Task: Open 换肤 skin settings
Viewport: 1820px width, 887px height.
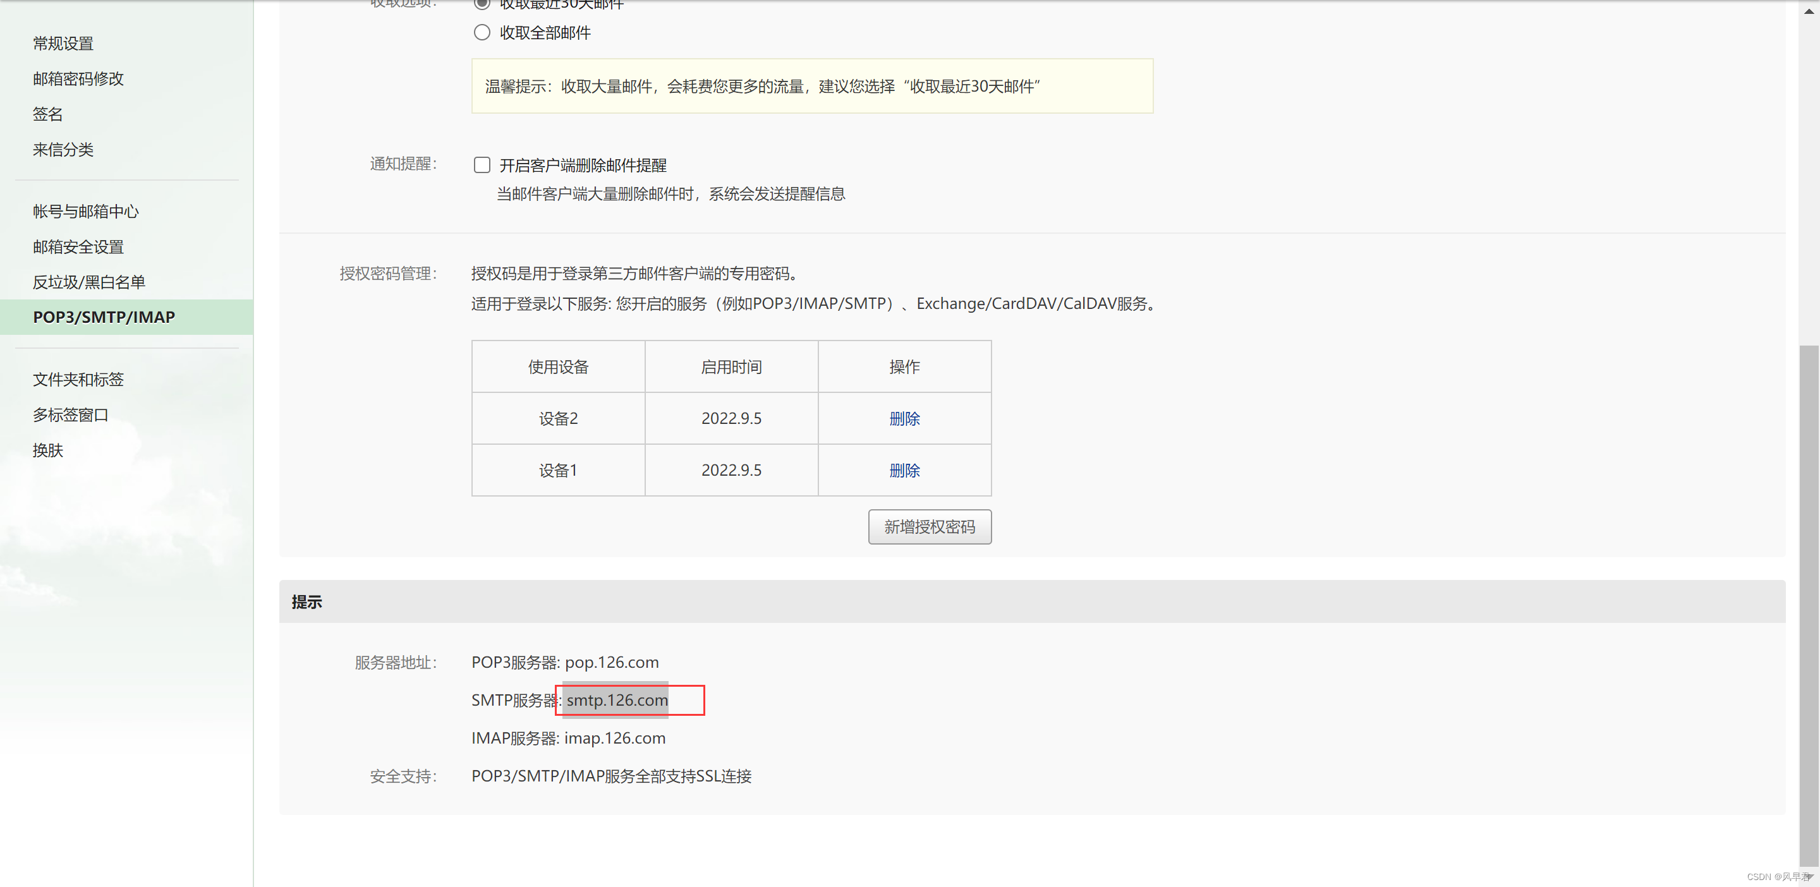Action: [47, 450]
